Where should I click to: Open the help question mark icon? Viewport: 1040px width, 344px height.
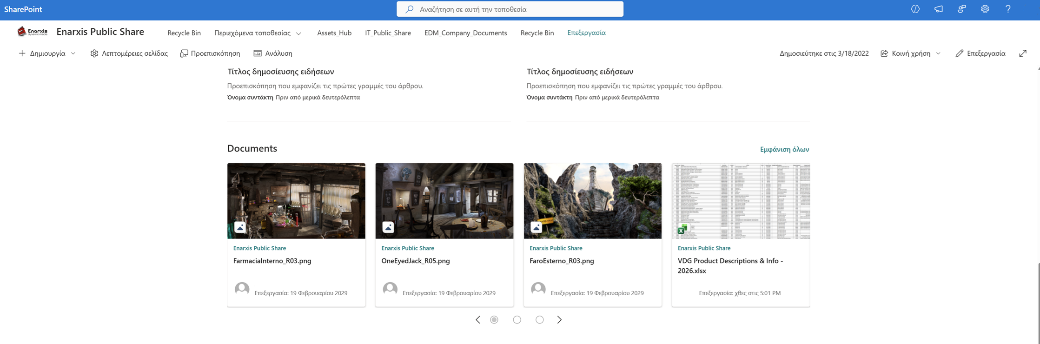click(1007, 9)
